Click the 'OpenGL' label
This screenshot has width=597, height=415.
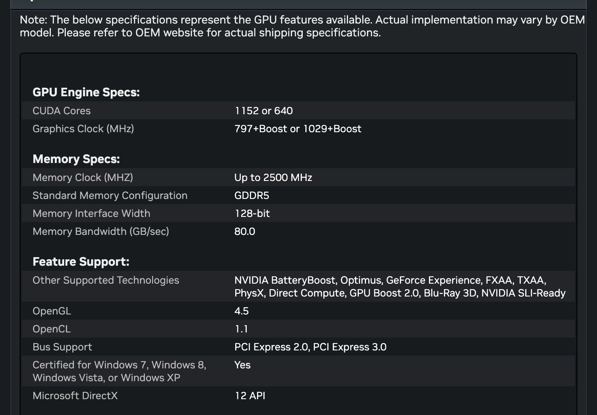coord(52,311)
